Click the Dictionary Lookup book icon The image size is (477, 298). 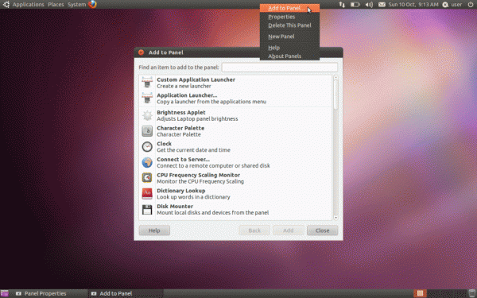point(147,194)
